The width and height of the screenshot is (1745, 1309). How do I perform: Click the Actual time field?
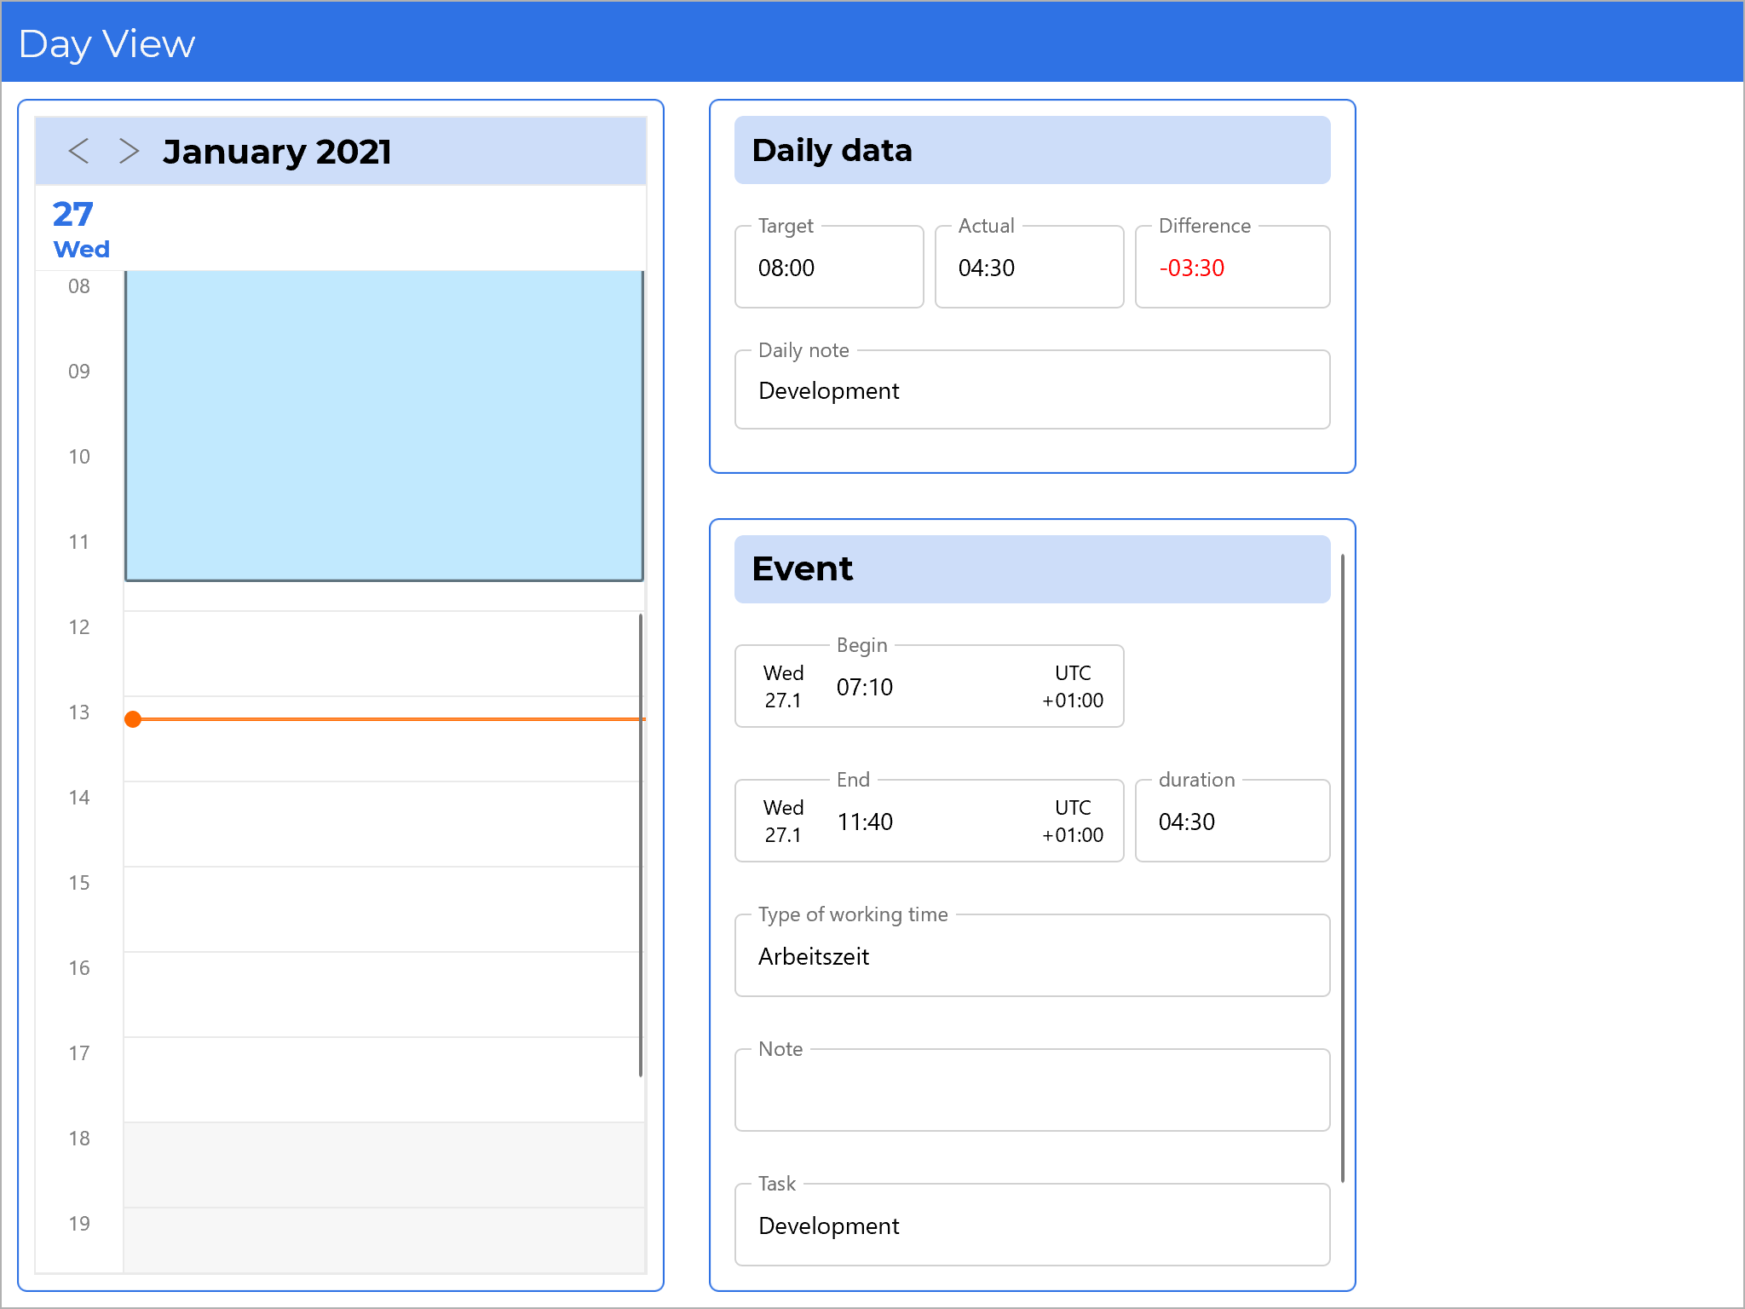point(1028,268)
